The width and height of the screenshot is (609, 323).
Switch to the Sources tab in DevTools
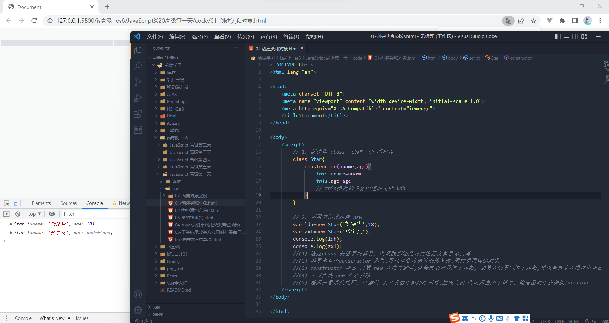click(x=69, y=203)
